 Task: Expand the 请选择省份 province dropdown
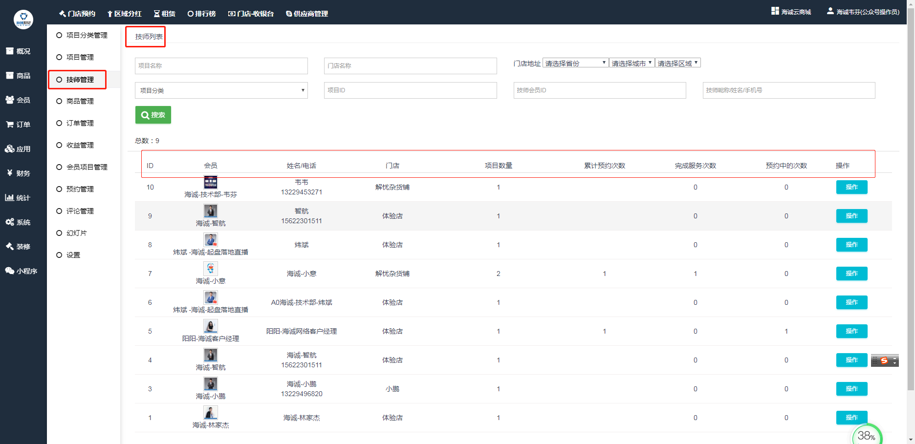coord(575,63)
